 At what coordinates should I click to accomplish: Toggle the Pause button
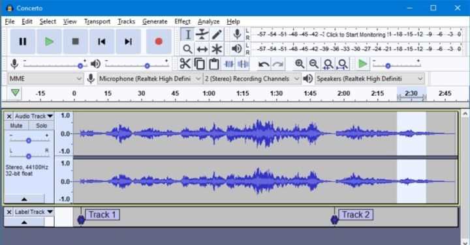click(23, 42)
